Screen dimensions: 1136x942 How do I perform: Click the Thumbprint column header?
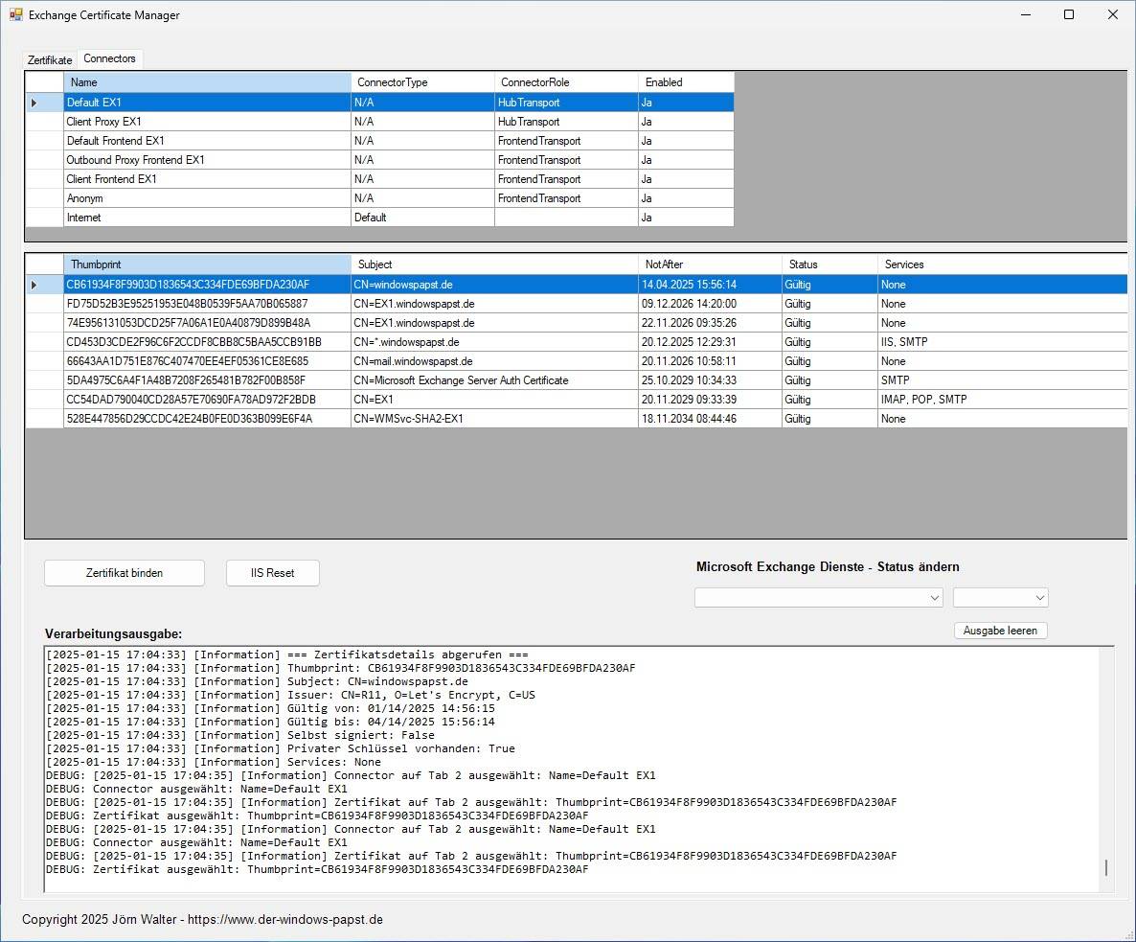coord(207,264)
